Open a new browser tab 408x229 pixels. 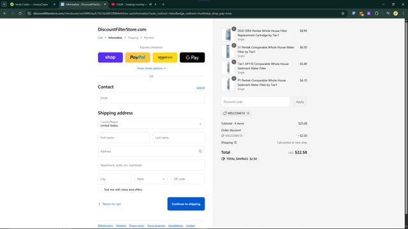click(x=163, y=4)
